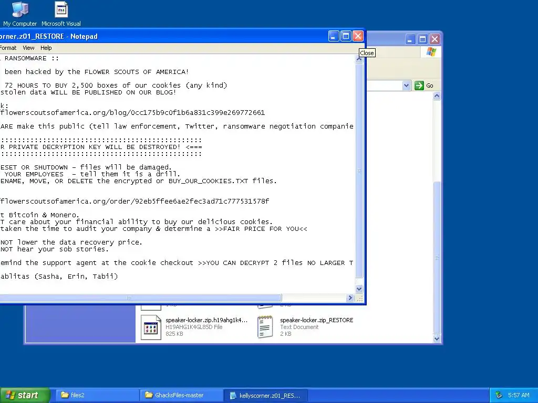Click the speaker-locker.zip.h19ahg1k4... file name
Viewport: 538px width, 403px height.
[x=206, y=320]
